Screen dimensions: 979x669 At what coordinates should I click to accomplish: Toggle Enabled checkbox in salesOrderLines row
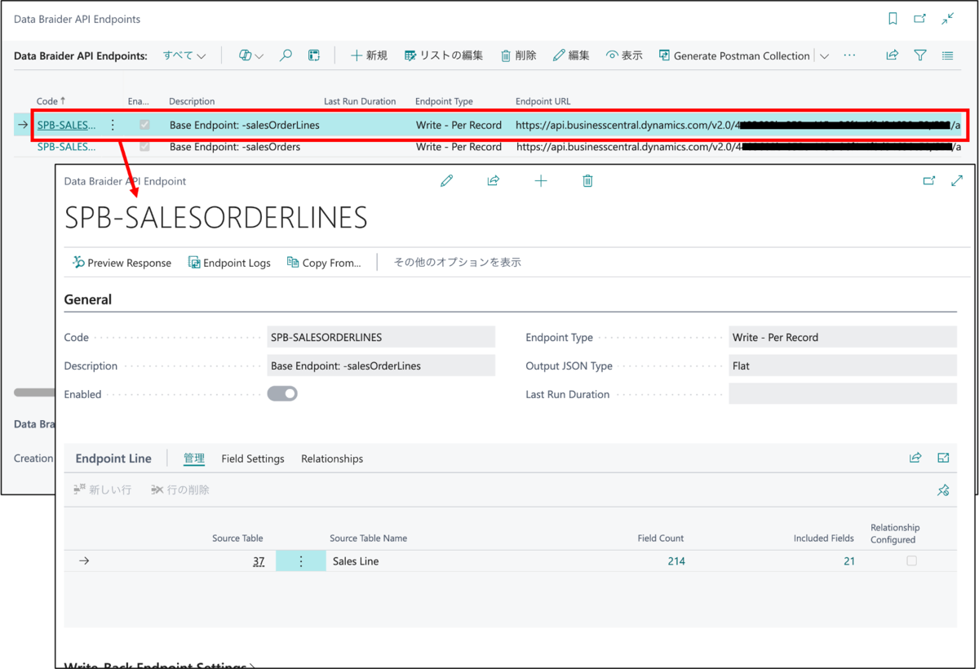pos(145,126)
